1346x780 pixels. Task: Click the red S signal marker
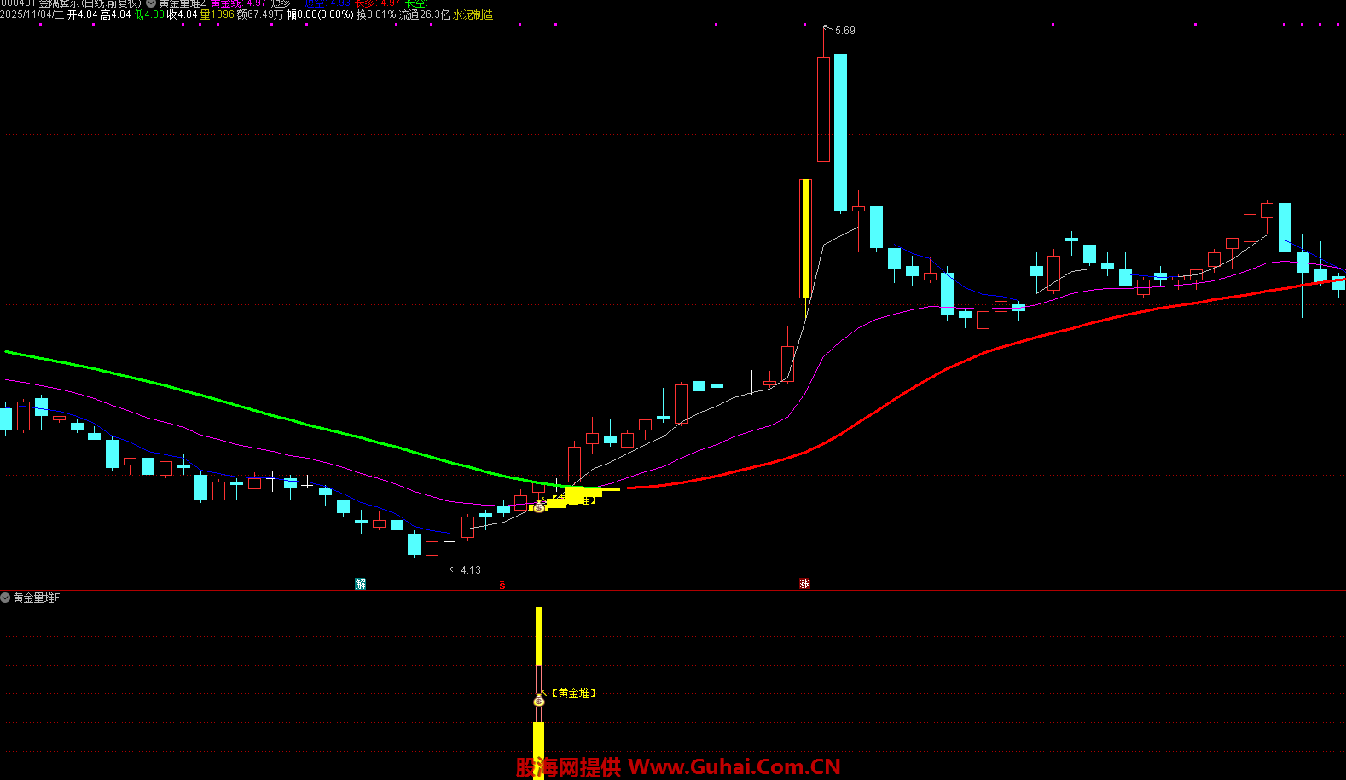coord(502,585)
